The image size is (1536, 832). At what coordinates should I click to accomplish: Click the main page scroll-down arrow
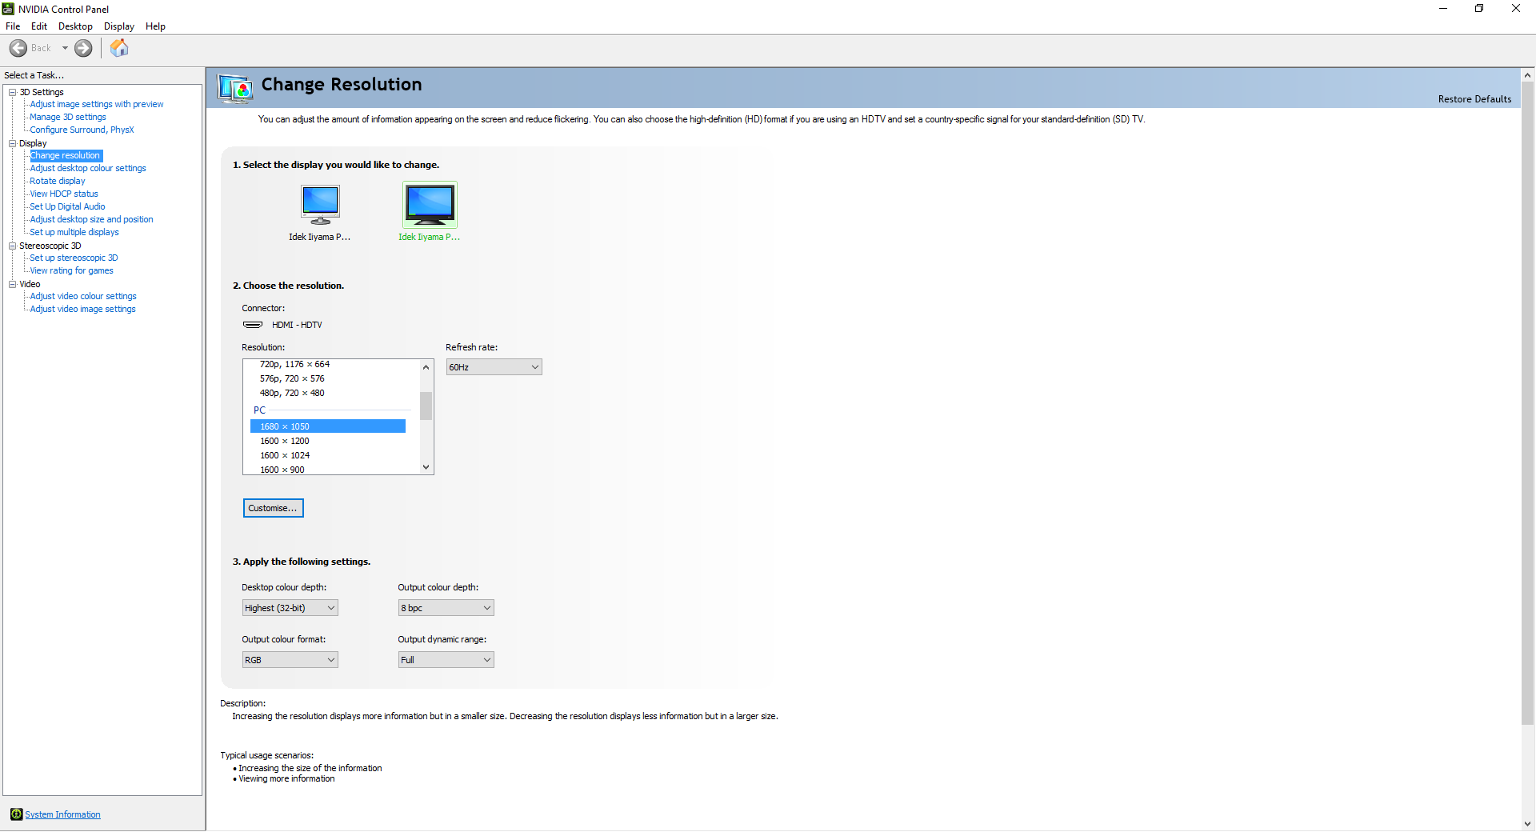pos(1527,823)
